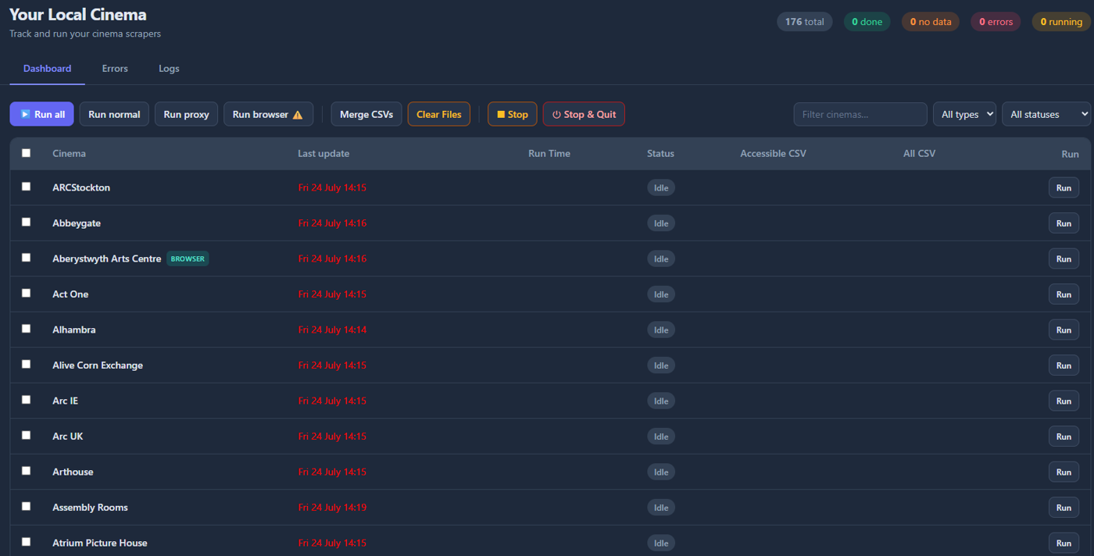The height and width of the screenshot is (556, 1094).
Task: Click the Cinema column header
Action: (69, 154)
